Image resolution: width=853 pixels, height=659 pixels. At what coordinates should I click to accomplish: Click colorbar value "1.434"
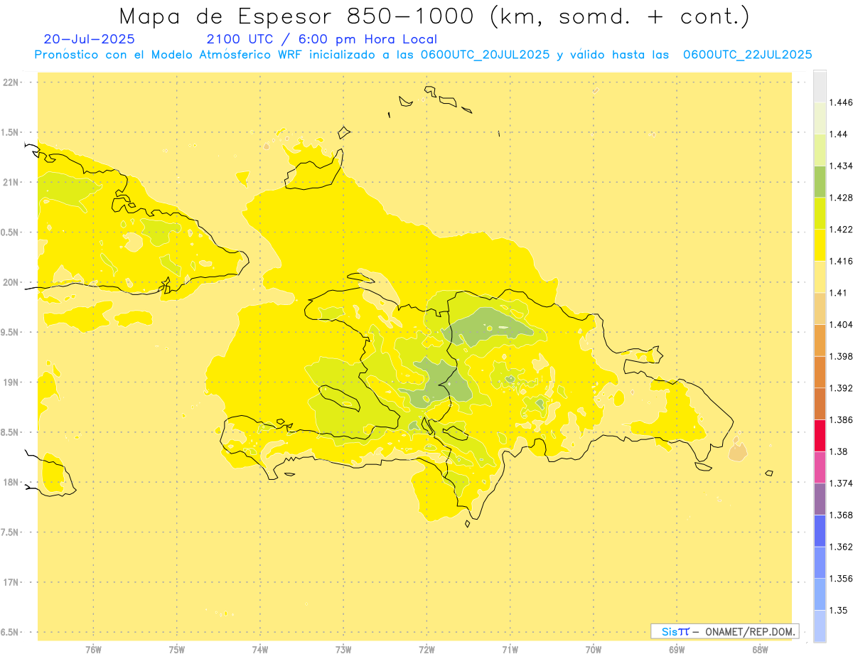[841, 166]
